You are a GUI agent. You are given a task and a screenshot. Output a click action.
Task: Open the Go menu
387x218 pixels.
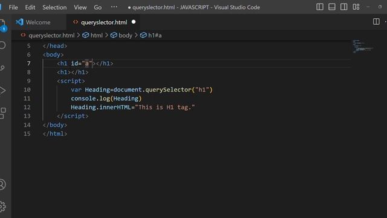[x=98, y=7]
